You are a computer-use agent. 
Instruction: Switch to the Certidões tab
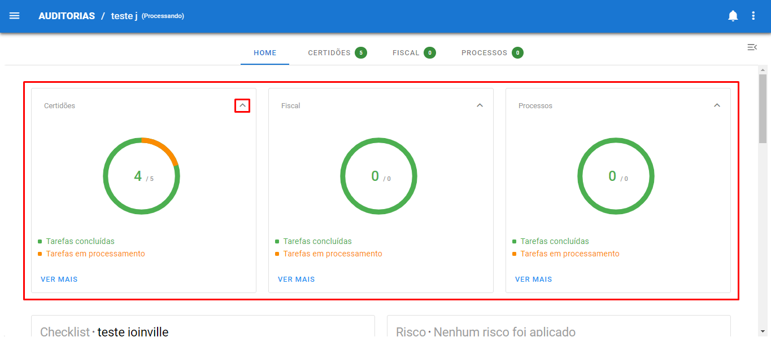[329, 53]
